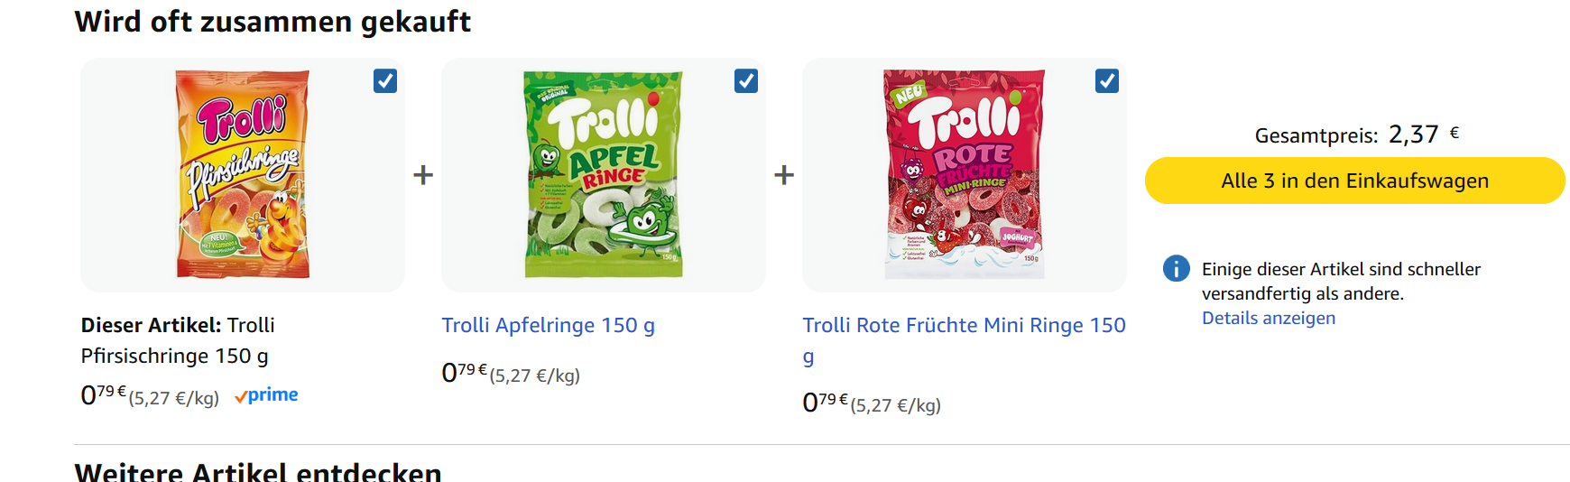Click the prime logo badge
Screen dimensions: 1570x482
[x=266, y=395]
